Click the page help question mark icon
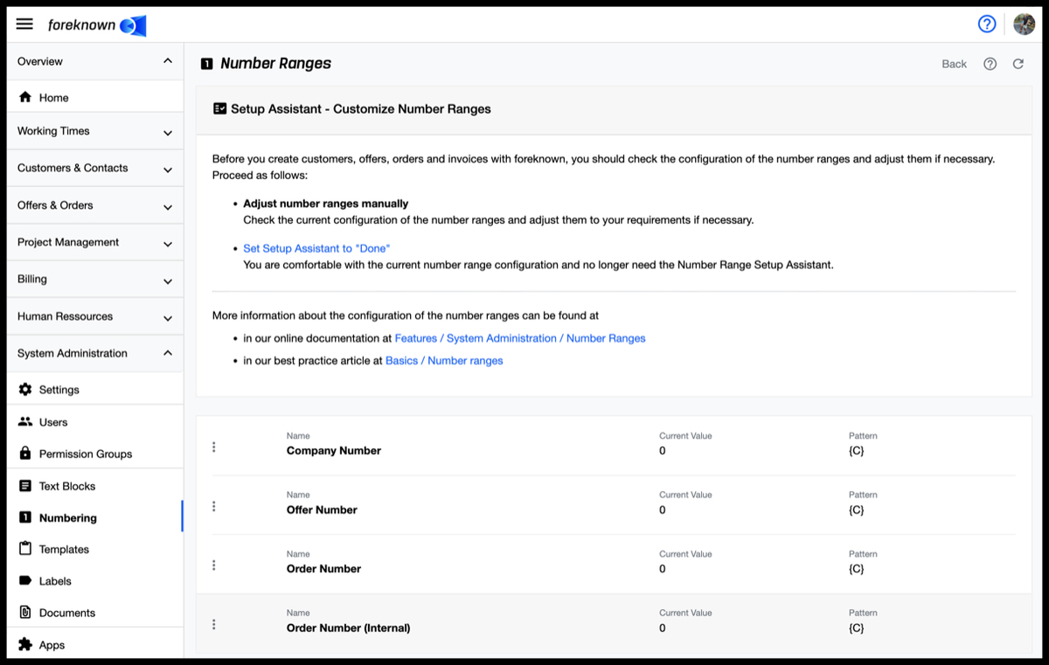 (x=990, y=64)
